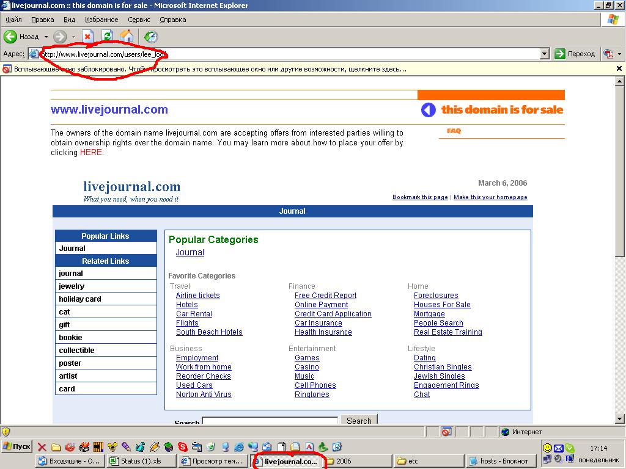
Task: Open the Справка menu
Action: point(172,20)
